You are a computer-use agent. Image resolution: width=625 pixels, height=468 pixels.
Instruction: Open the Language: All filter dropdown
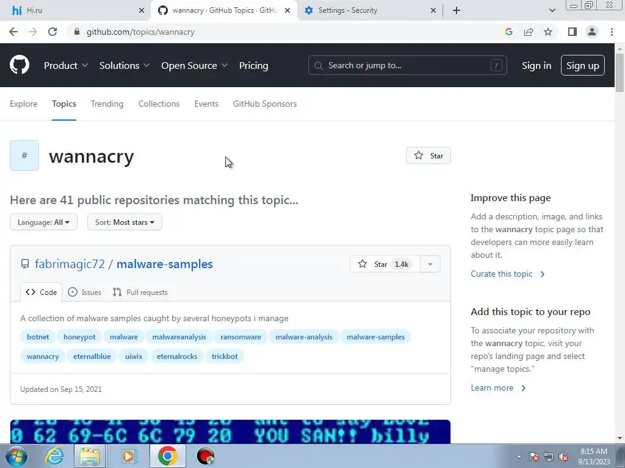(43, 222)
